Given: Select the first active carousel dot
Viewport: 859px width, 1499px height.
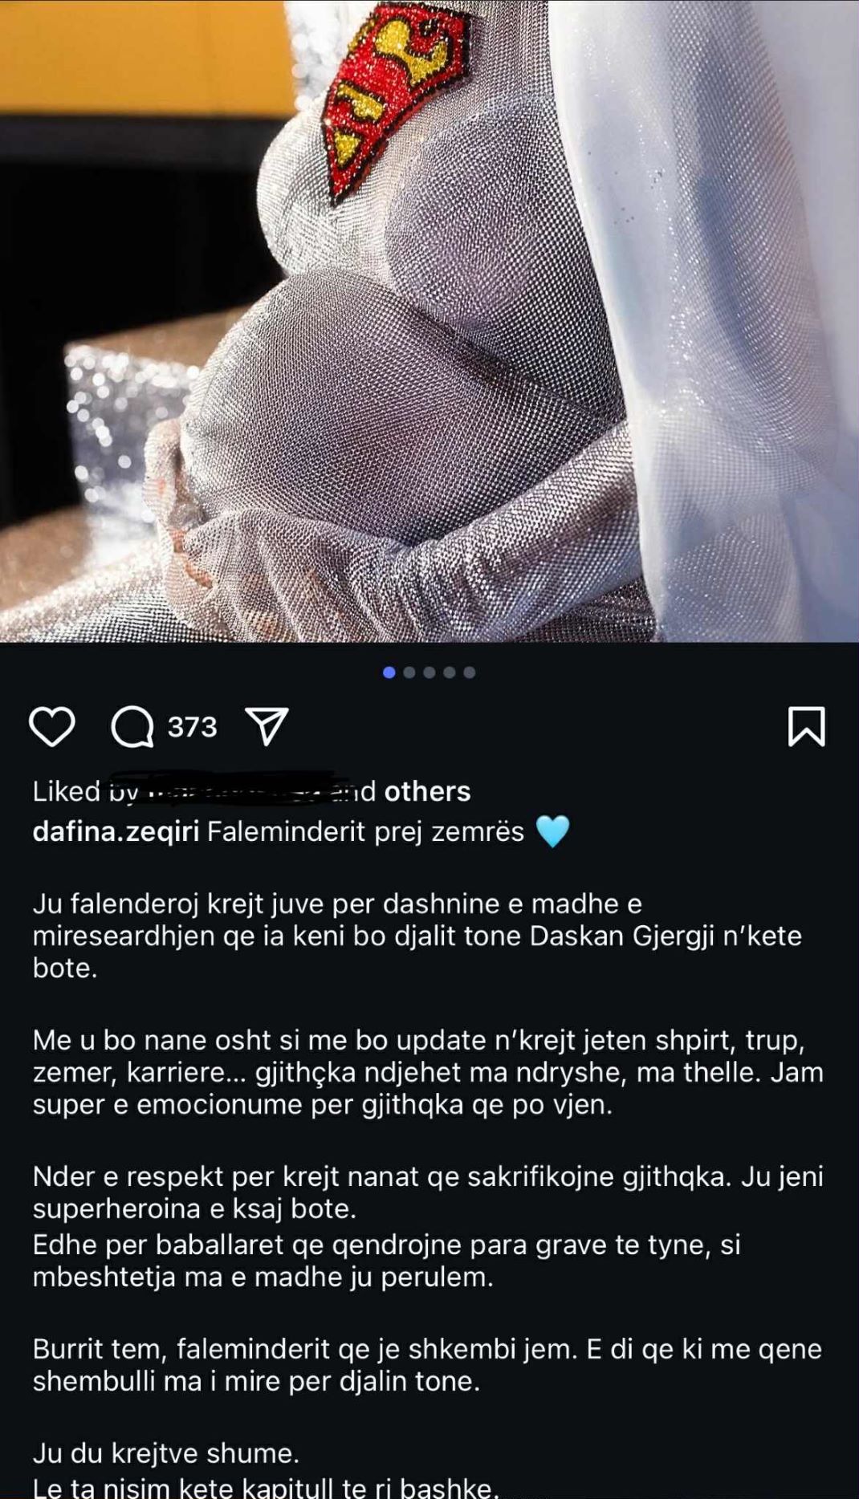Looking at the screenshot, I should coord(389,672).
